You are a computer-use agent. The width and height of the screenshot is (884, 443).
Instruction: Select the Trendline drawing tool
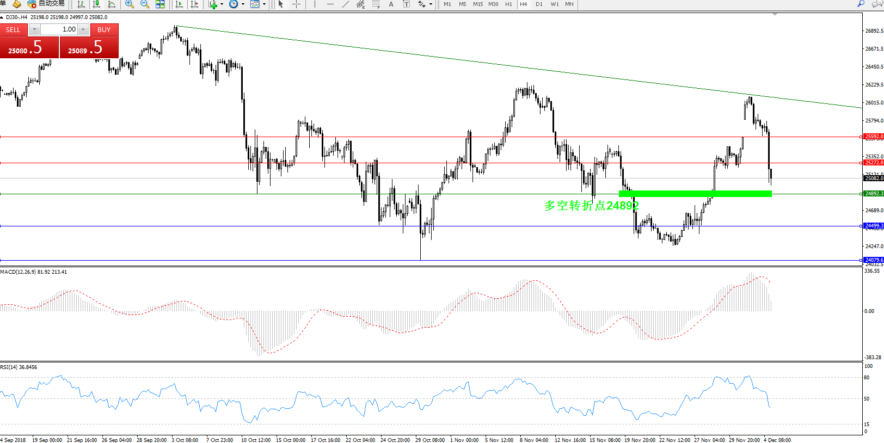click(x=345, y=4)
